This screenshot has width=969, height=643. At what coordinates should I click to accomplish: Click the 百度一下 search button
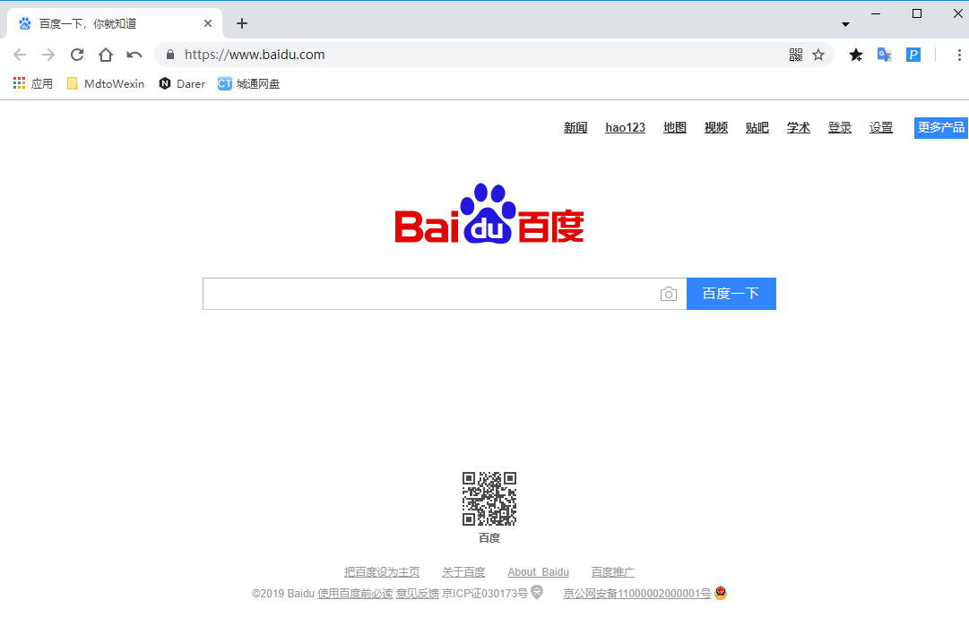(x=731, y=294)
